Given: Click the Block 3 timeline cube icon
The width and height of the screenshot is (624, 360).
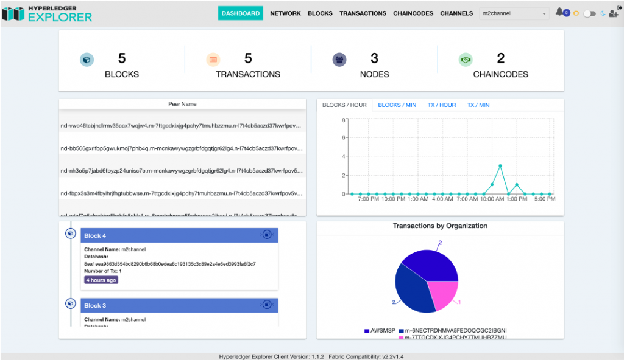Looking at the screenshot, I should [x=71, y=303].
